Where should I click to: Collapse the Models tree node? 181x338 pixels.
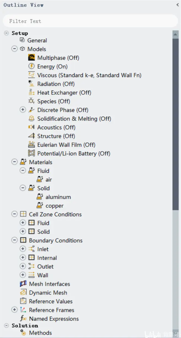tap(14, 49)
